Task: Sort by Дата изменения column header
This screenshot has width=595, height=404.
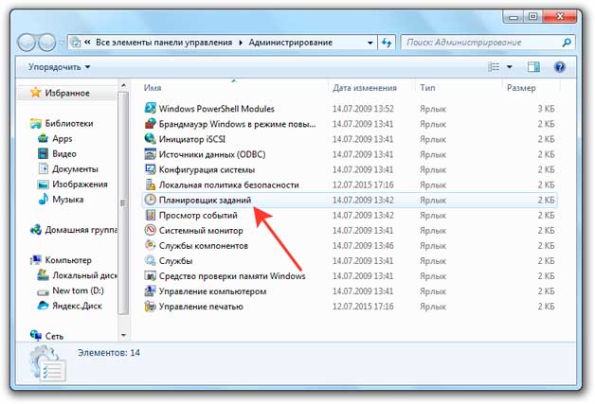Action: point(365,88)
